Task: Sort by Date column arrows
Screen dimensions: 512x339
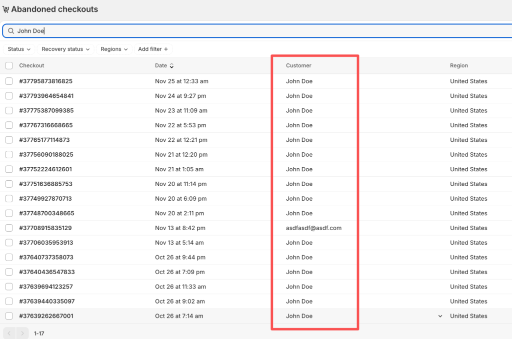Action: [171, 65]
